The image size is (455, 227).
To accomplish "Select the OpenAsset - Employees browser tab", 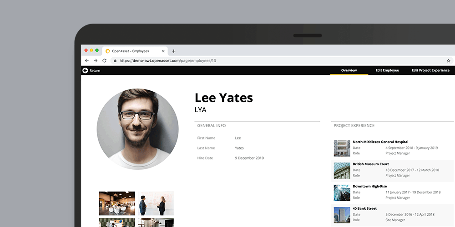I will [135, 51].
